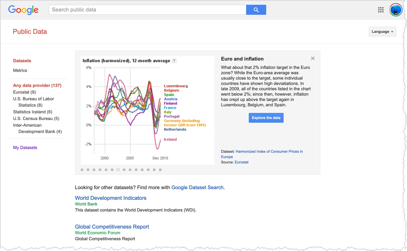The width and height of the screenshot is (407, 251).
Task: Focus the Search public data field
Action: [x=147, y=10]
